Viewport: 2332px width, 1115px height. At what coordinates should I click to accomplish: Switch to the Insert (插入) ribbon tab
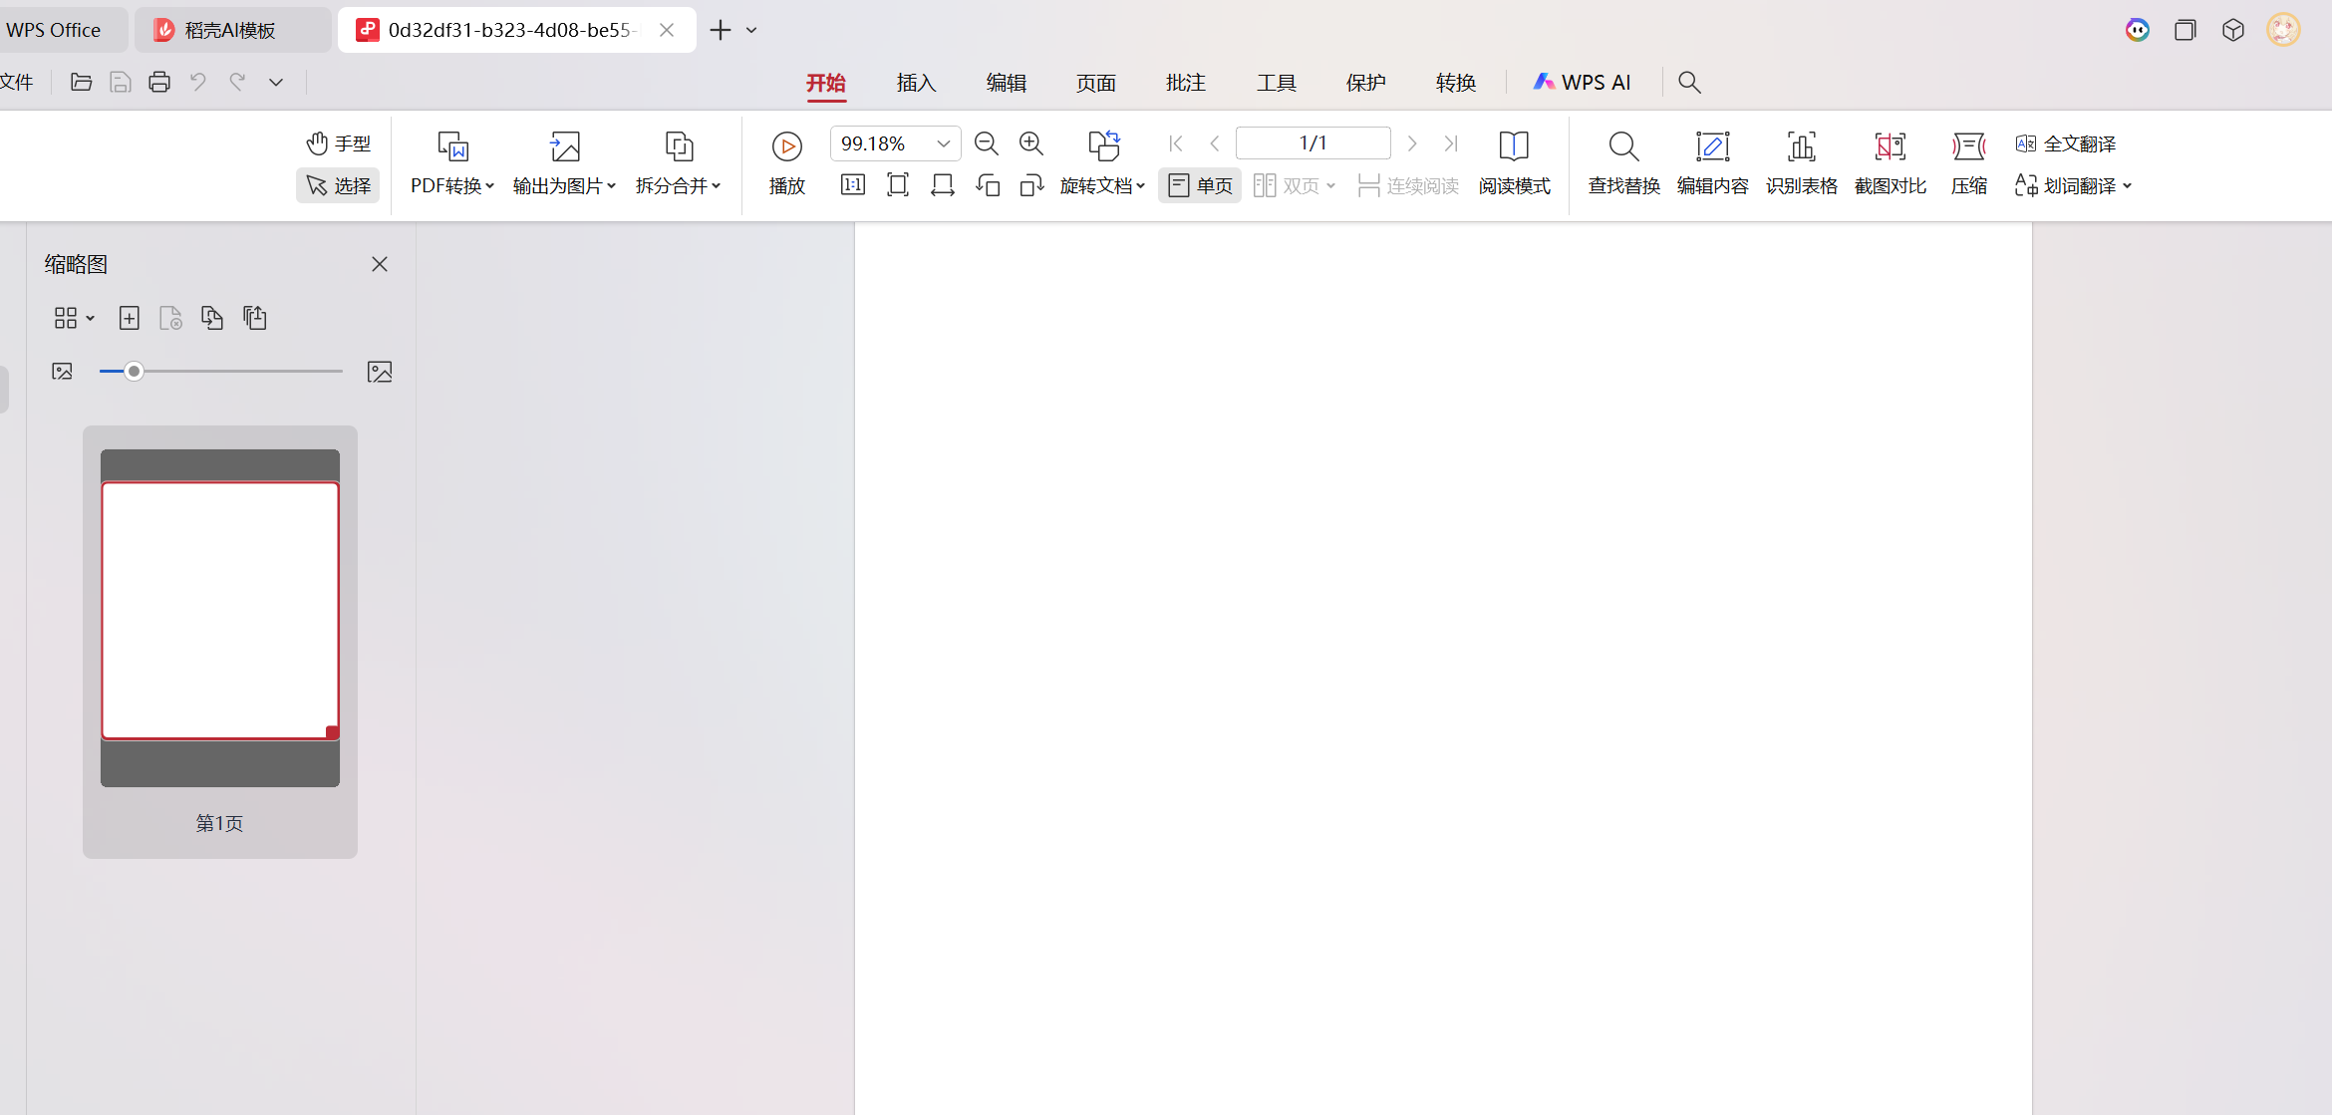point(916,83)
